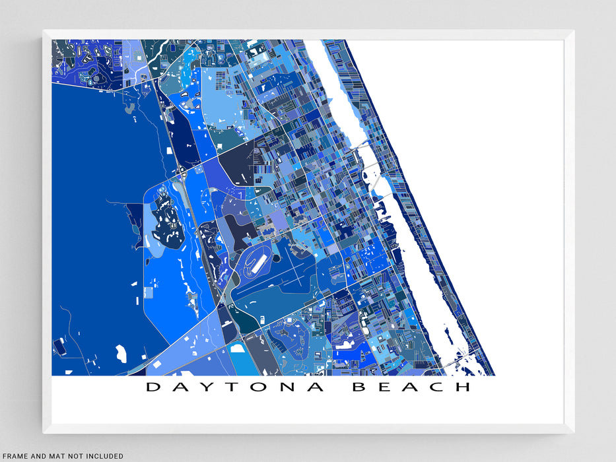The height and width of the screenshot is (462, 616).
Task: Click the word BEACH in the title
Action: [411, 387]
